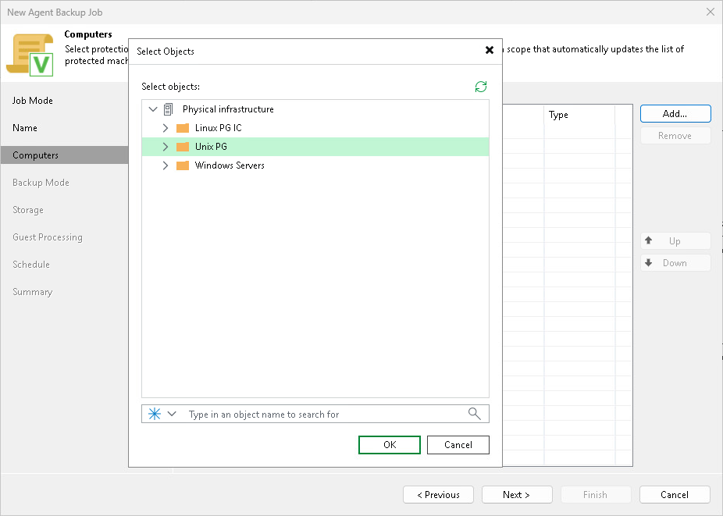The width and height of the screenshot is (723, 516).
Task: Confirm selection with OK button
Action: pyautogui.click(x=390, y=445)
